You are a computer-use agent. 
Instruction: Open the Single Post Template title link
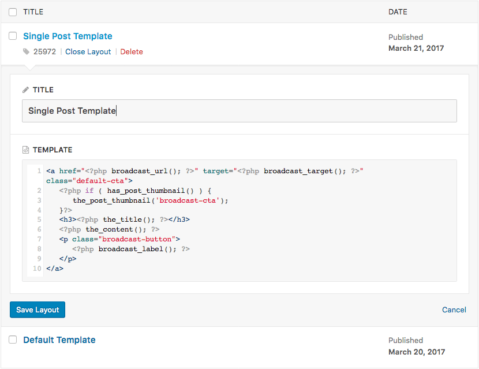click(x=68, y=36)
